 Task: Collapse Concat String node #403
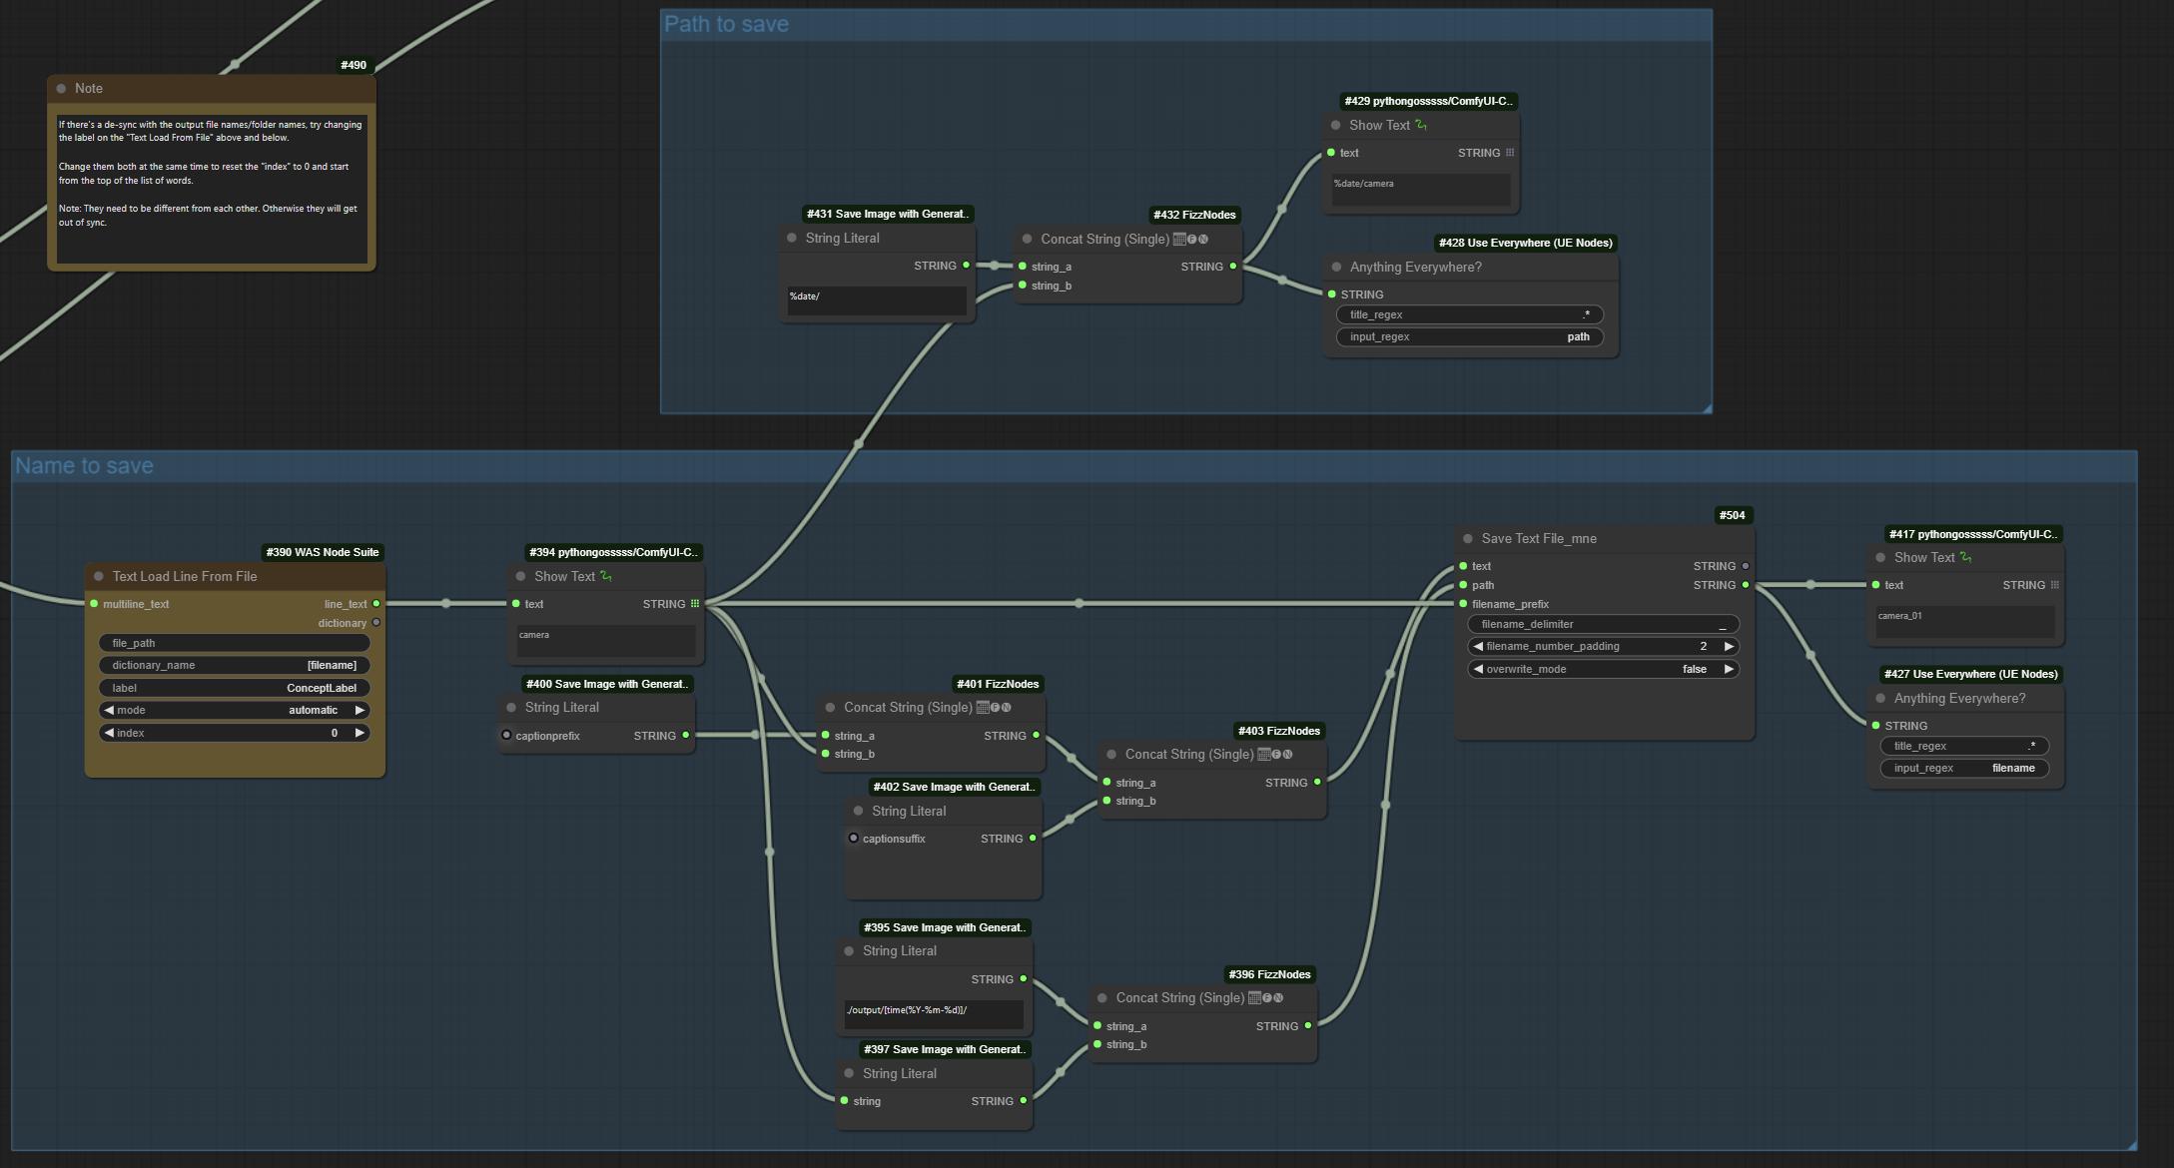(1111, 755)
